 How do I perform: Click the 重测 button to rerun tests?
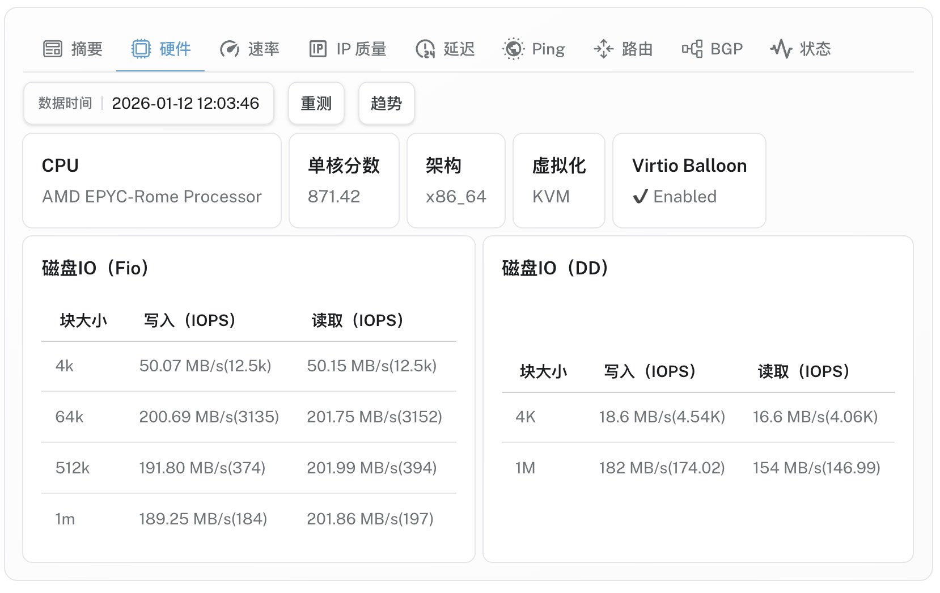(x=316, y=103)
